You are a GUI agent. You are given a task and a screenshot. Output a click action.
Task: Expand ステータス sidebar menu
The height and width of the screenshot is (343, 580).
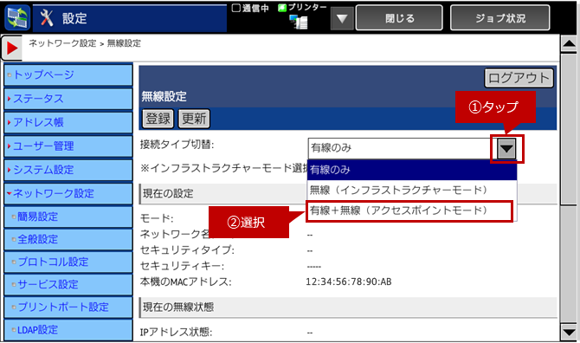(68, 99)
